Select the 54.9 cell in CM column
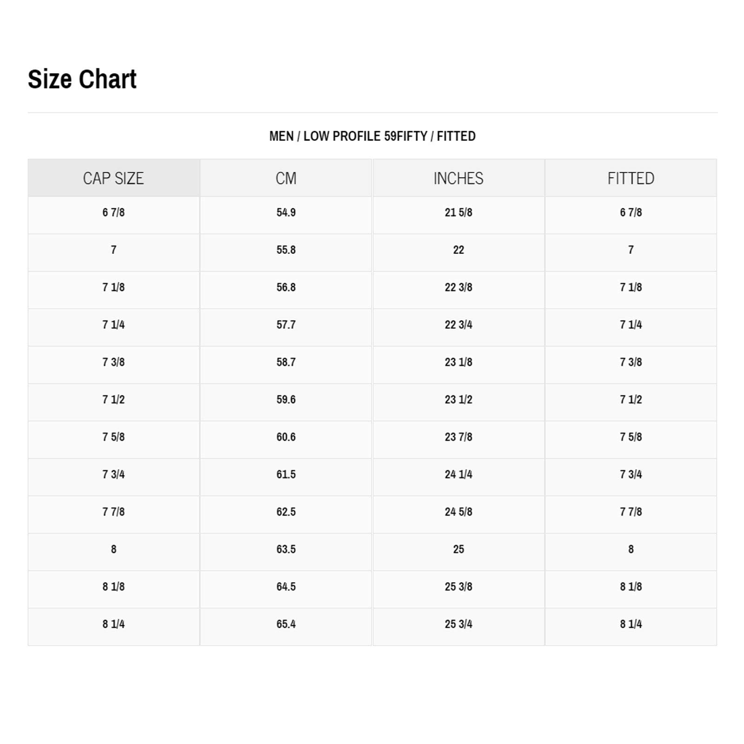 (x=286, y=213)
